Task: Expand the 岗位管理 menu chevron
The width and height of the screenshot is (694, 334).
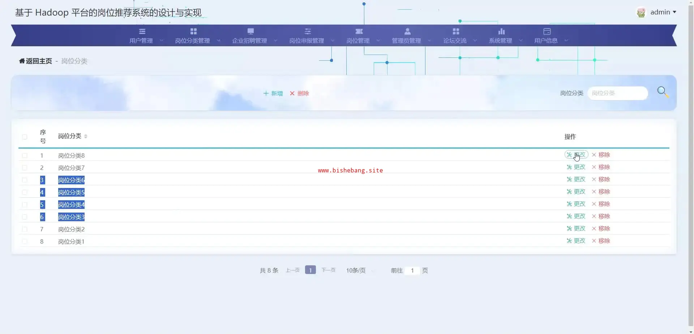Action: click(x=378, y=40)
